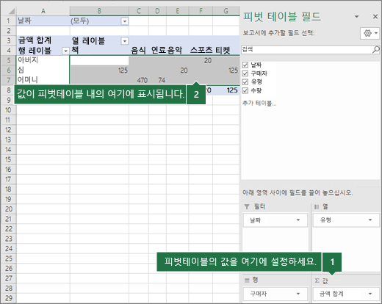382x304 pixels.
Task: Select row 1 header
Action: pos(8,21)
